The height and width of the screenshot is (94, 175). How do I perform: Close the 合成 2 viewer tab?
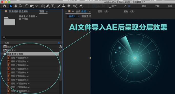pos(66,11)
